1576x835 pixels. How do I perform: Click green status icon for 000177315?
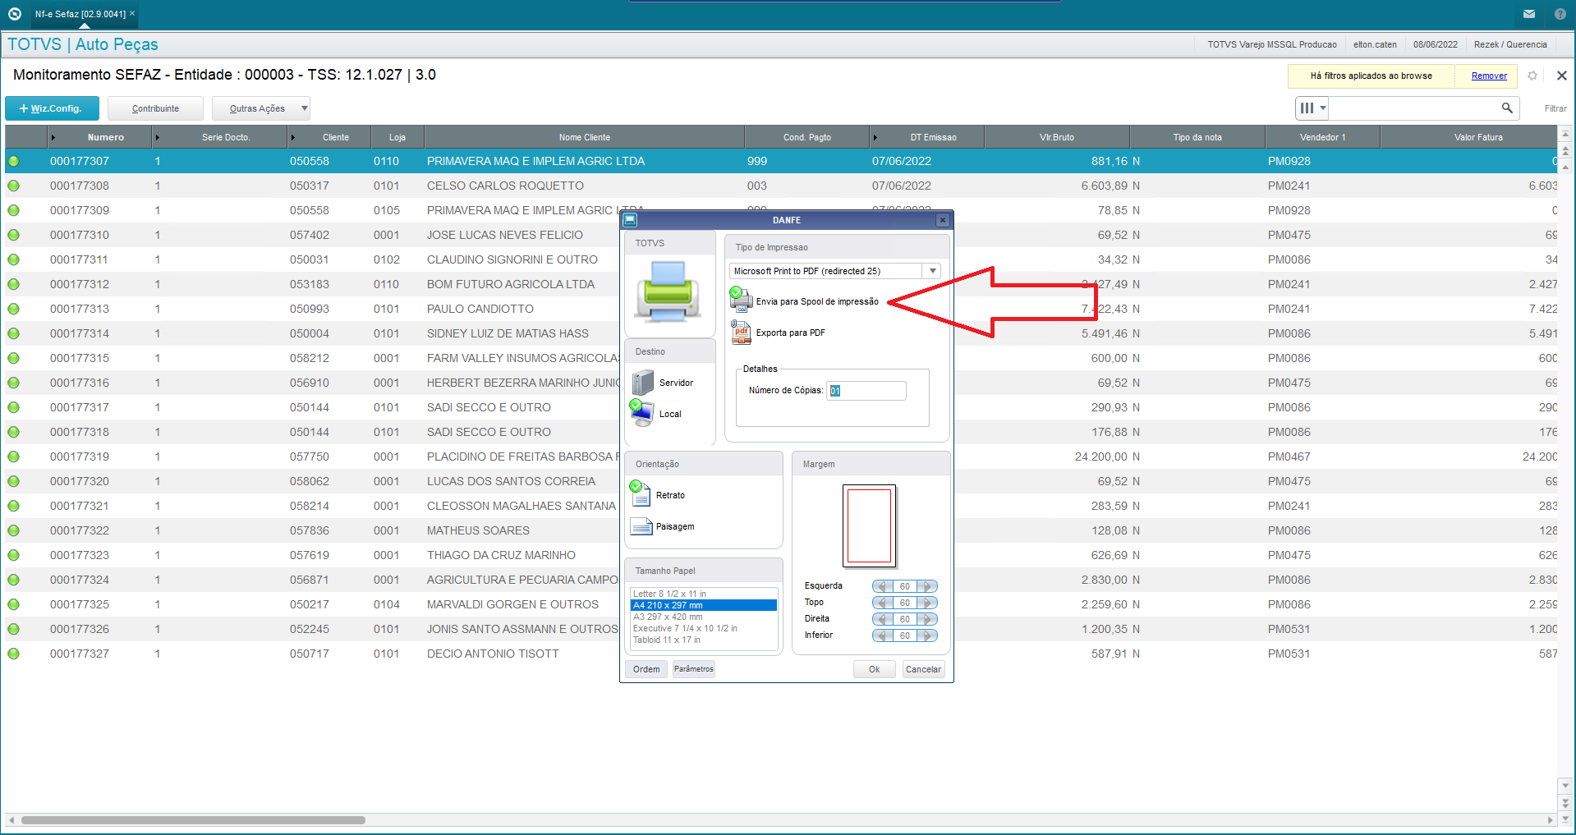(13, 358)
